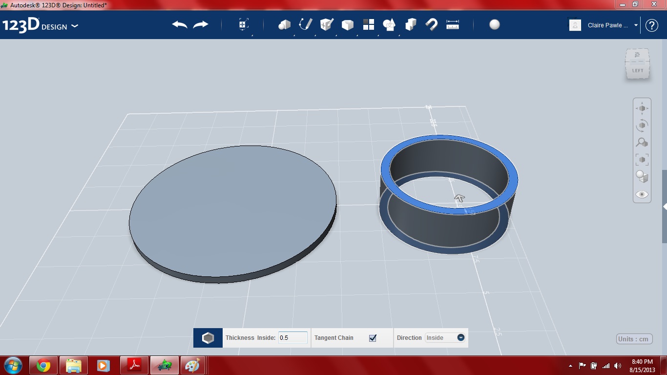The width and height of the screenshot is (667, 375).
Task: Click the Thickness Inside input field
Action: coord(293,337)
